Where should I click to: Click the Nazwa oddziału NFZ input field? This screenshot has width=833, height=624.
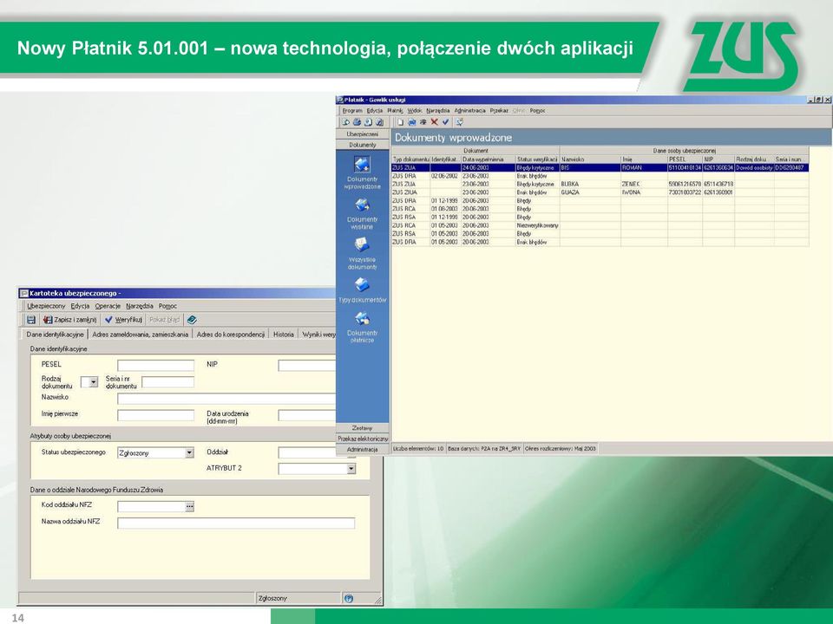coord(236,523)
